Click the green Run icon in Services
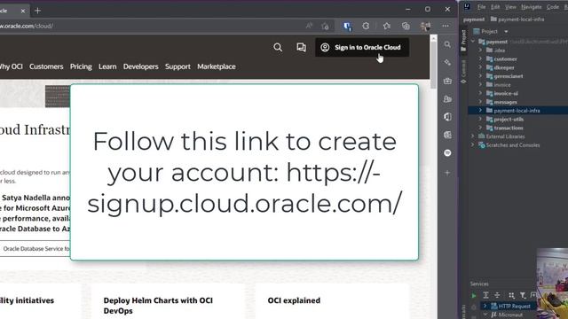568x319 pixels. click(473, 295)
